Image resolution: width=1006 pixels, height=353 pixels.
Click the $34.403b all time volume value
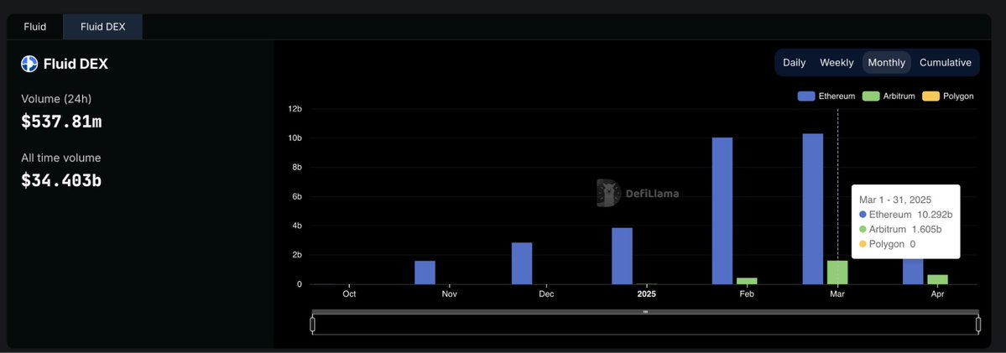pyautogui.click(x=61, y=180)
